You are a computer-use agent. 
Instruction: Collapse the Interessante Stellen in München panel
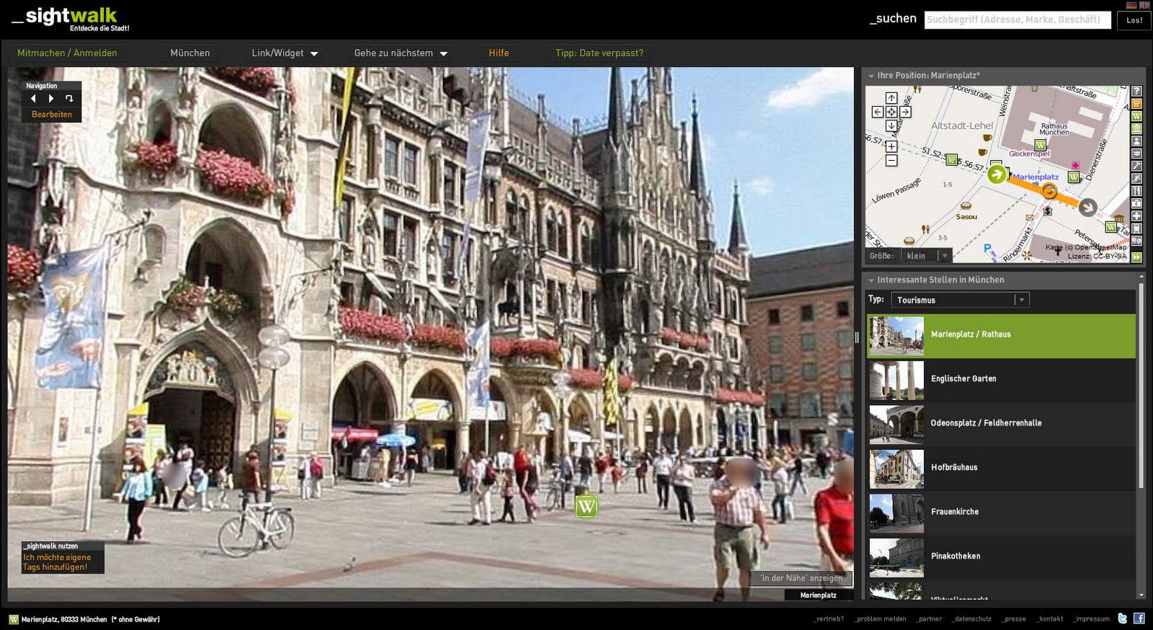tap(871, 280)
